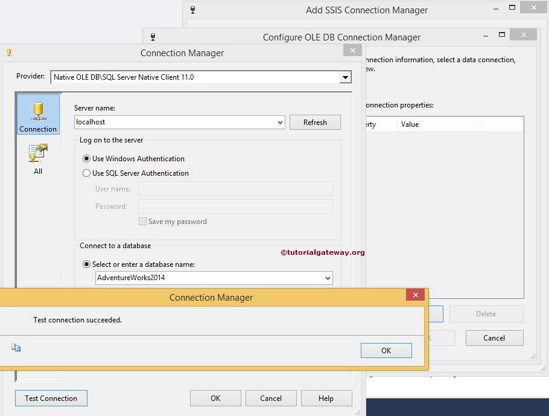Switch to the All settings page

pyautogui.click(x=37, y=159)
